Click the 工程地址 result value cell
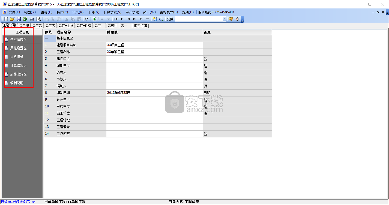This screenshot has height=205, width=389. click(x=154, y=120)
